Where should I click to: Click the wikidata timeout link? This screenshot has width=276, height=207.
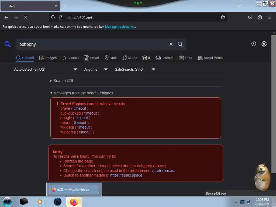(x=84, y=127)
